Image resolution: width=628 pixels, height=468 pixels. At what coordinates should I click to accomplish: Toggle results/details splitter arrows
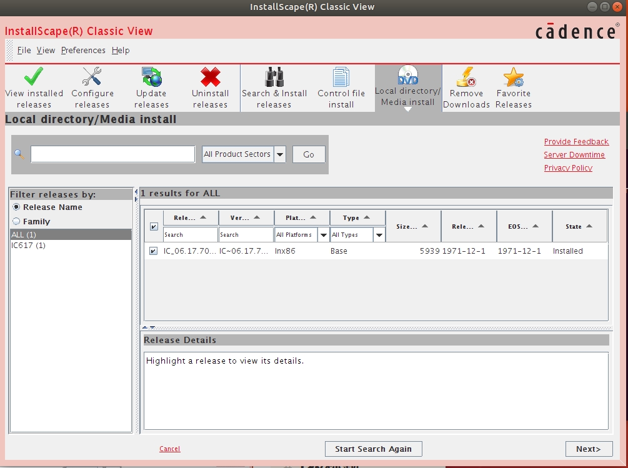click(x=149, y=327)
